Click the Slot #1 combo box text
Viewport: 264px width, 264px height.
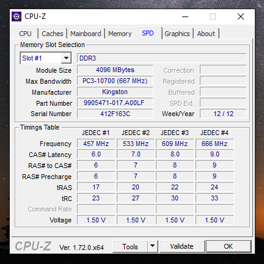[40, 58]
